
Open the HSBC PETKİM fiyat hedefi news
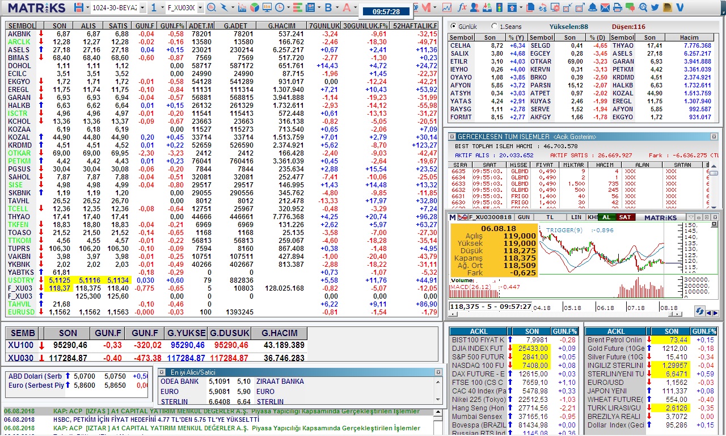[157, 419]
